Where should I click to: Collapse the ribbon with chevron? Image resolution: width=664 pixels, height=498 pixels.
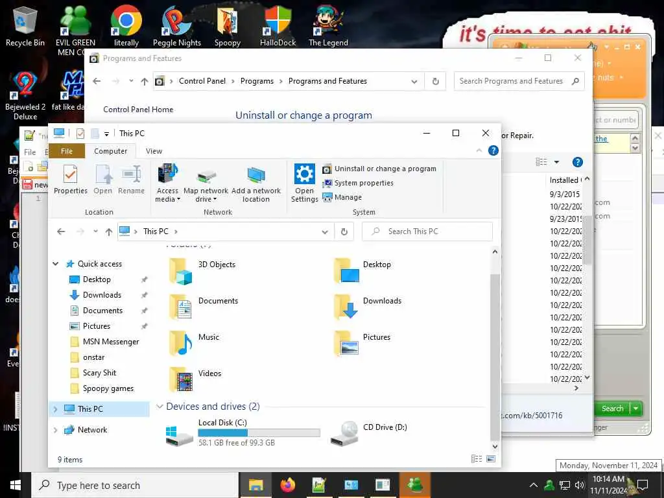pos(479,150)
